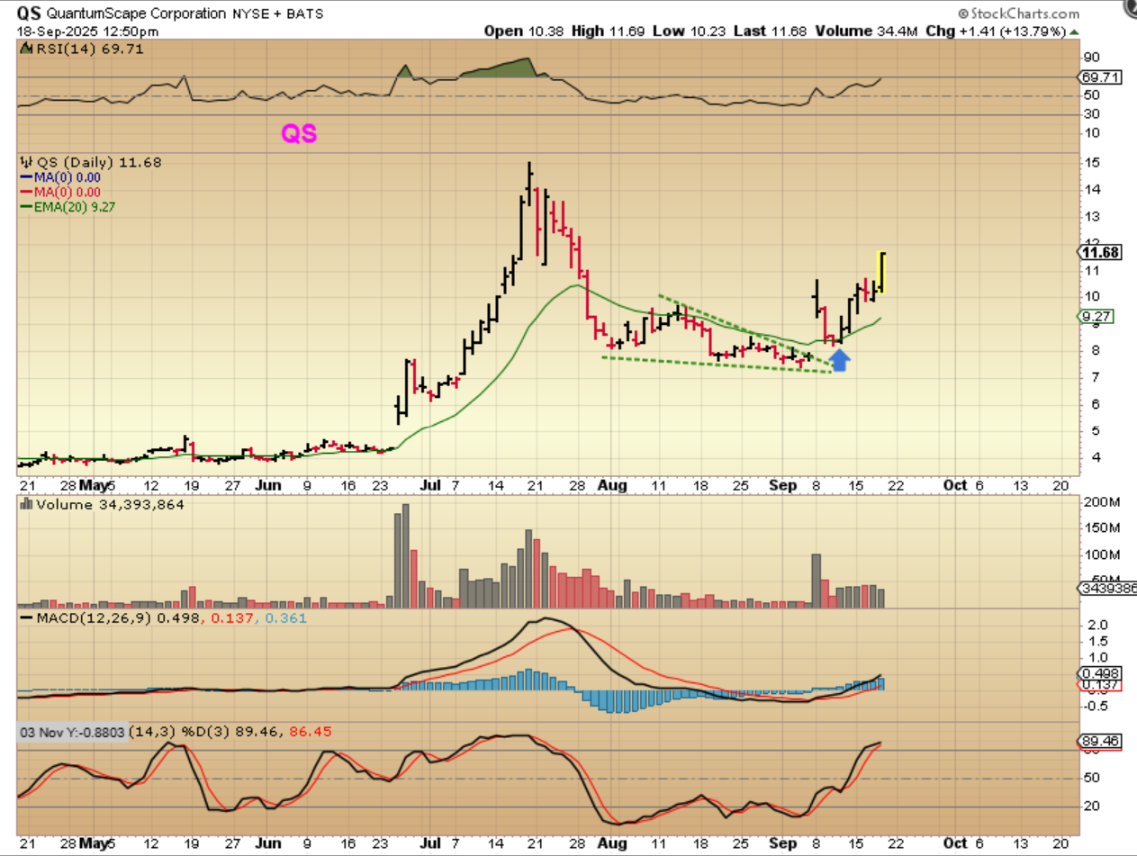Click the boxed 0.498 MACD axis tag
This screenshot has height=856, width=1137.
point(1097,673)
